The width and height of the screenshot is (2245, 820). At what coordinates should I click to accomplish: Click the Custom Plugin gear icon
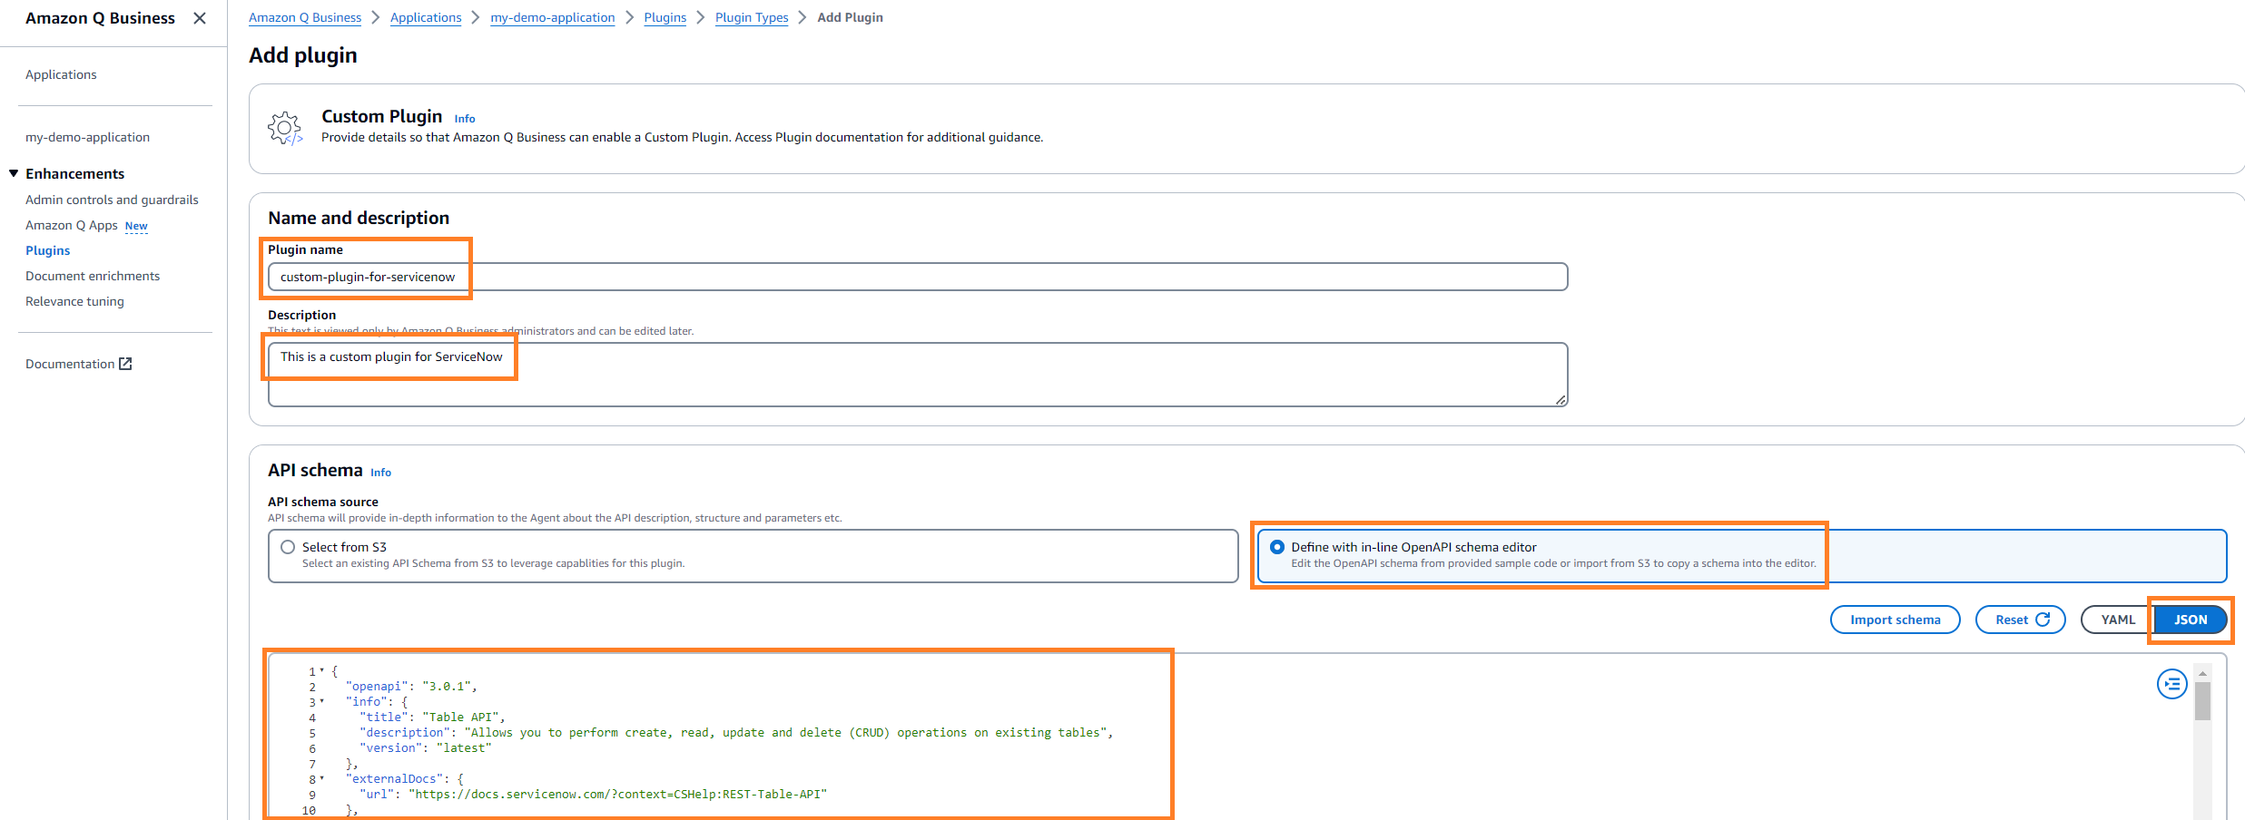click(284, 128)
